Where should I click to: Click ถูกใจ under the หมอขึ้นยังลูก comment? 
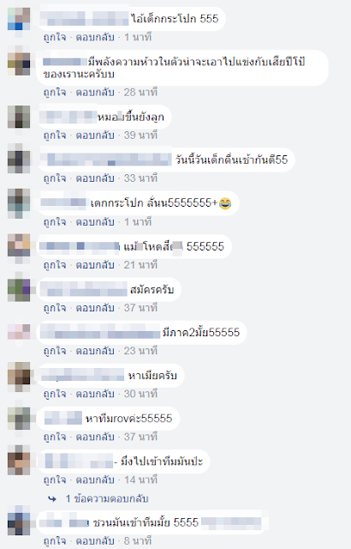[x=55, y=136]
